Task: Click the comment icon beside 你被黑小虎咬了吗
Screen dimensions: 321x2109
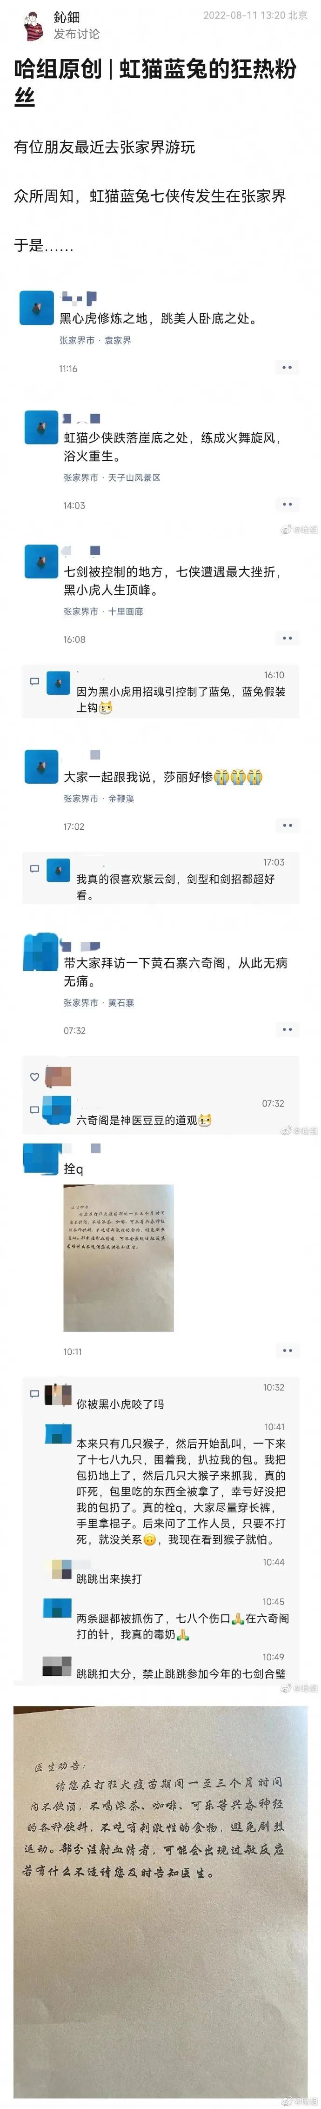Action: (x=34, y=1393)
